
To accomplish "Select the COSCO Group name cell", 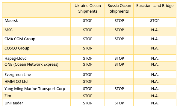I will [37, 50].
